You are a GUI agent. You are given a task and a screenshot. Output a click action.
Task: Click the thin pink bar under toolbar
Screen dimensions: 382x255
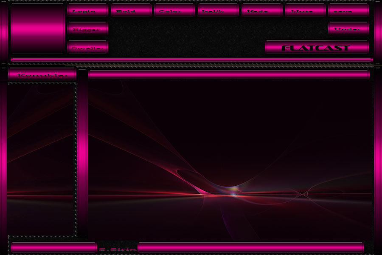coord(191,60)
